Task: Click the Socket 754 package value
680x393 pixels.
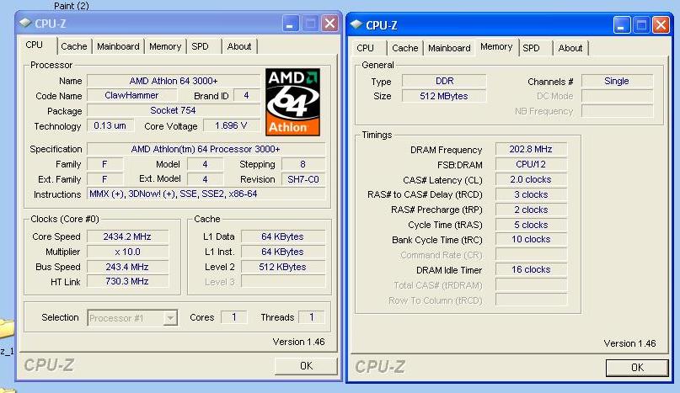Action: [174, 110]
